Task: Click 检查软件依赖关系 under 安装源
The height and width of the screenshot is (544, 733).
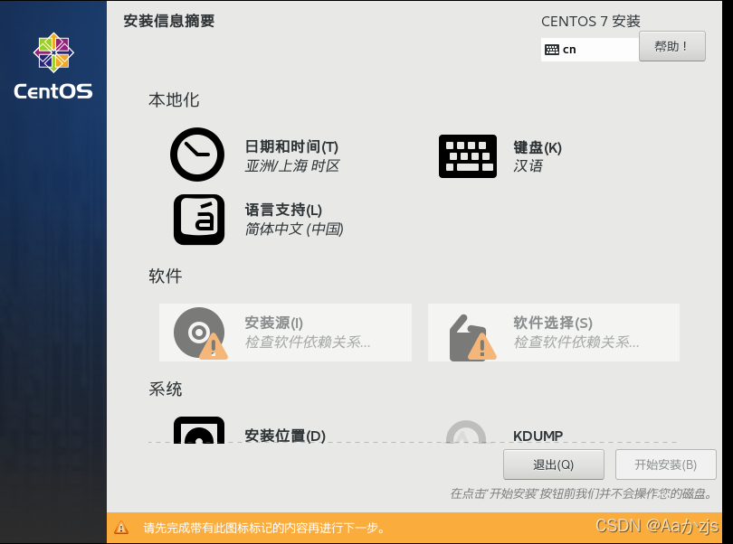Action: pyautogui.click(x=307, y=342)
